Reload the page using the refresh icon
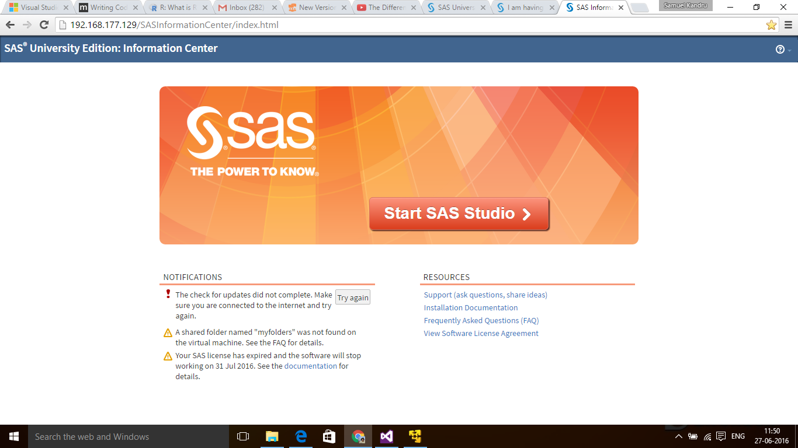Screen dimensions: 798x448 44,25
